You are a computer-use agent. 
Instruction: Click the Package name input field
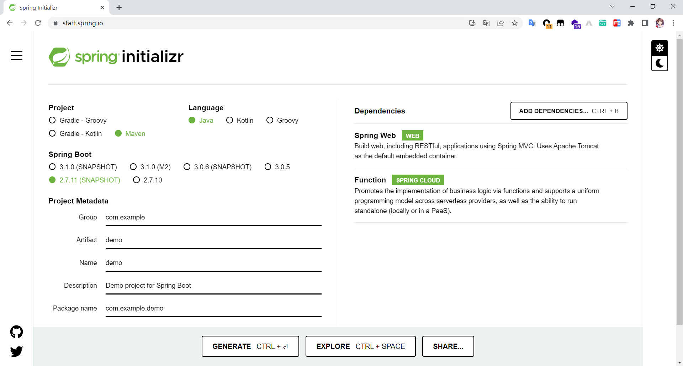pyautogui.click(x=213, y=308)
